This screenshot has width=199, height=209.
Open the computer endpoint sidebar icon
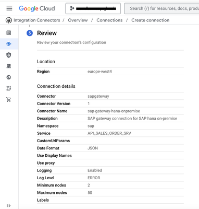(x=9, y=66)
